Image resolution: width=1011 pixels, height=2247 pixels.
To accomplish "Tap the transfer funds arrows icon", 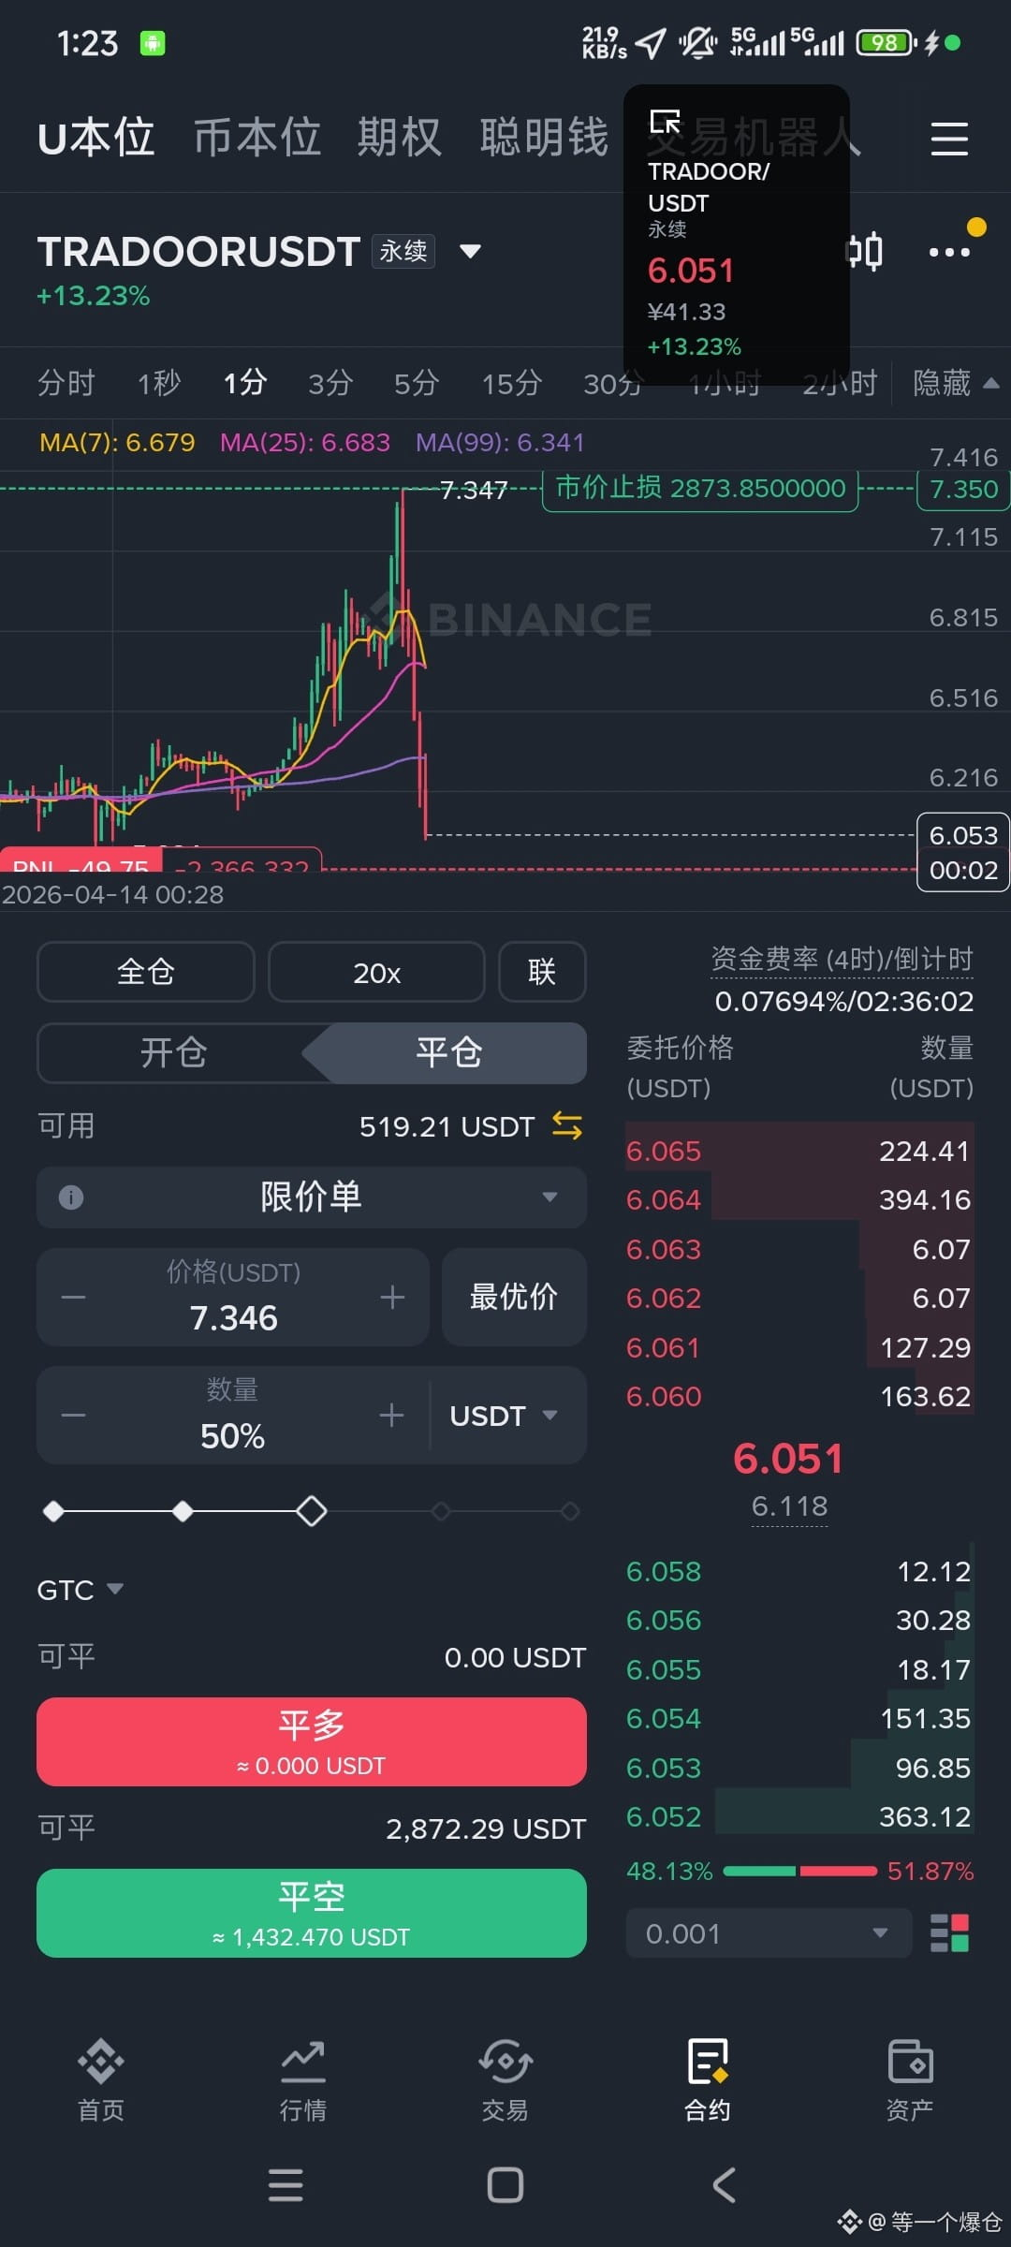I will tap(567, 1125).
